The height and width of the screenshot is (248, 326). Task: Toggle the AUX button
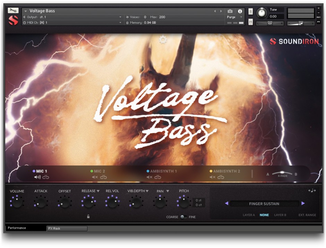(x=318, y=17)
